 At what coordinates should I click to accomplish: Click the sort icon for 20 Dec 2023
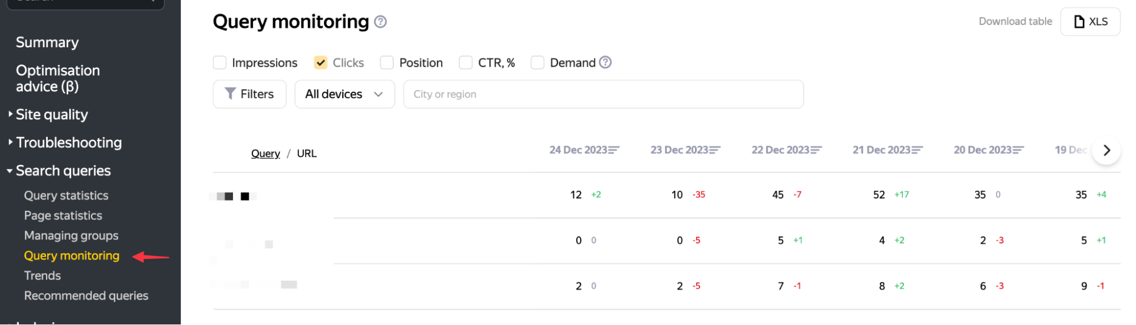1018,150
